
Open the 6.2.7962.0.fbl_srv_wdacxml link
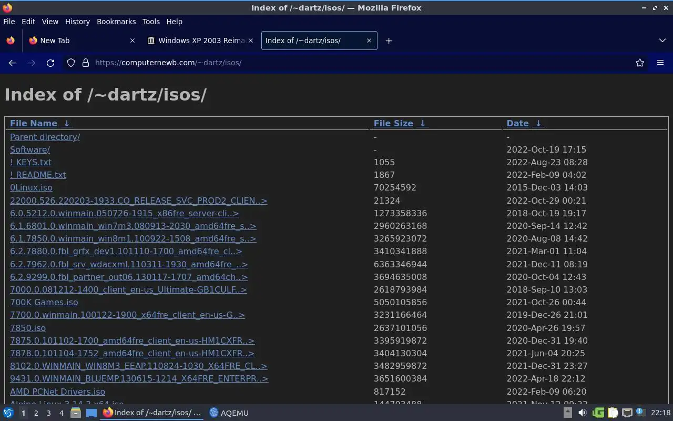(129, 264)
